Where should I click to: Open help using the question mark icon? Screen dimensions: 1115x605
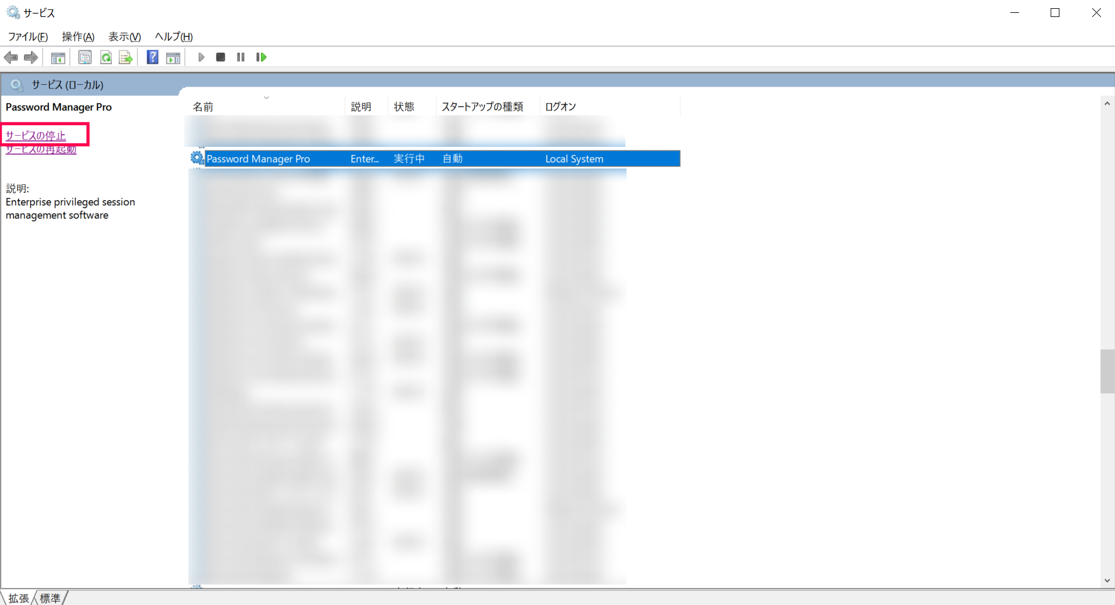[153, 57]
